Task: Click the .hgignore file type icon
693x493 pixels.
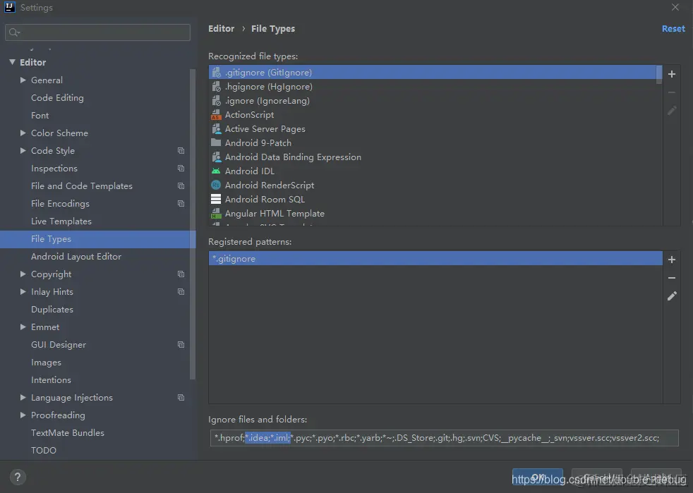Action: click(x=216, y=87)
